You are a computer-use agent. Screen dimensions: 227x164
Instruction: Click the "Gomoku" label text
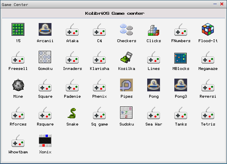click(45, 69)
